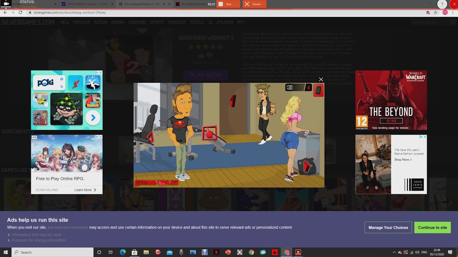Open Microsoft Store from the taskbar
This screenshot has width=458, height=257.
[x=134, y=252]
